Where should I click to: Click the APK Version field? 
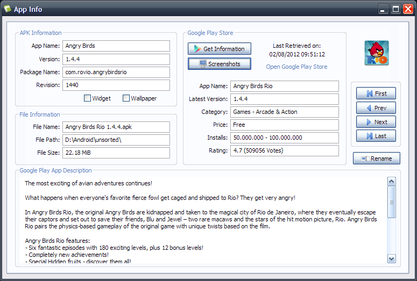click(x=116, y=59)
